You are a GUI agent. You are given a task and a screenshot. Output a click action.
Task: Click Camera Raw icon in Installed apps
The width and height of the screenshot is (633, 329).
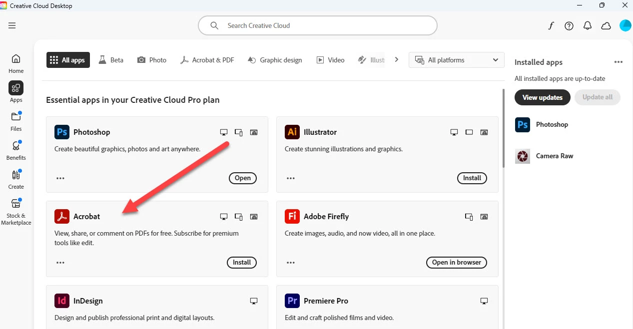click(523, 156)
